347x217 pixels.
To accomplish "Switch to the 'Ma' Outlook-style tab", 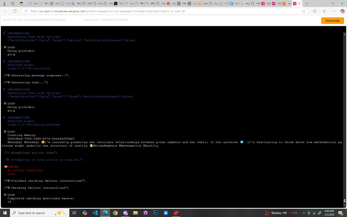I will [x=76, y=4].
